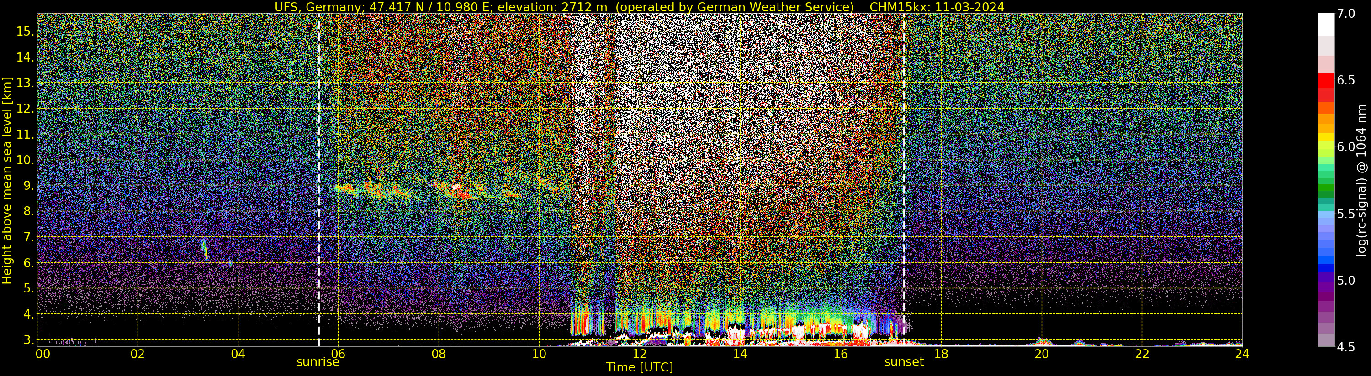The height and width of the screenshot is (376, 1371).
Task: Click the height axis tick "6."
Action: coord(29,263)
